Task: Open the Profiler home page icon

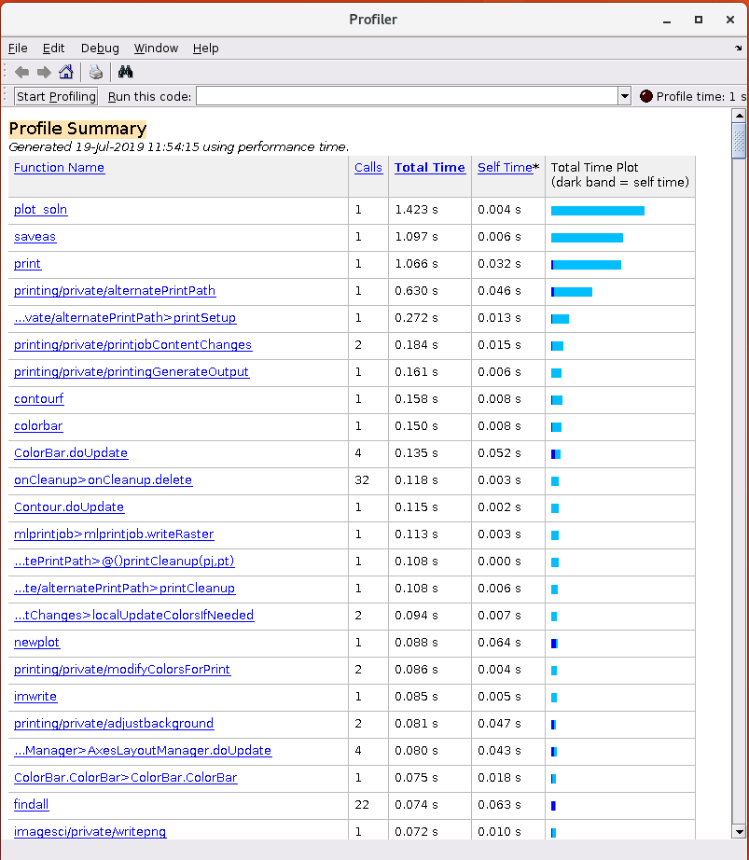Action: click(x=66, y=72)
